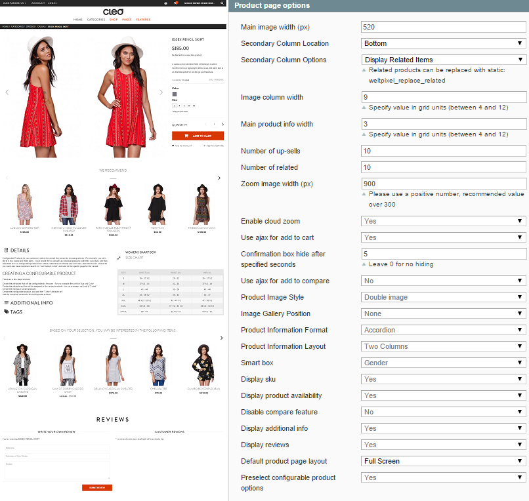Click next arrow on main product image
Image resolution: width=529 pixels, height=501 pixels.
click(x=161, y=92)
